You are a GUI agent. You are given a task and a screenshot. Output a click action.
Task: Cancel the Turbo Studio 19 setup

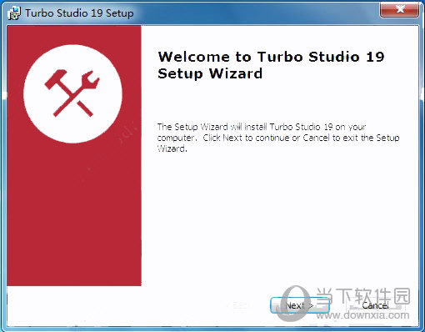coord(375,305)
